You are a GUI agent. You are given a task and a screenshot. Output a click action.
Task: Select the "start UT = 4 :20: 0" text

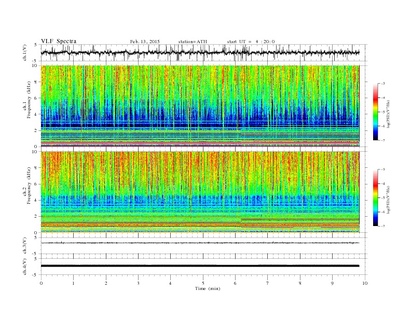coord(251,42)
